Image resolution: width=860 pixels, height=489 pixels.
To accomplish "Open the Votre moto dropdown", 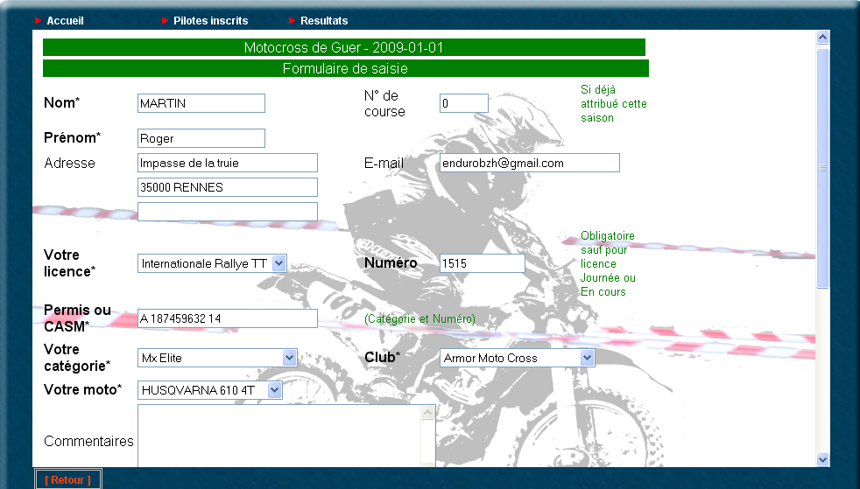I will (x=210, y=390).
